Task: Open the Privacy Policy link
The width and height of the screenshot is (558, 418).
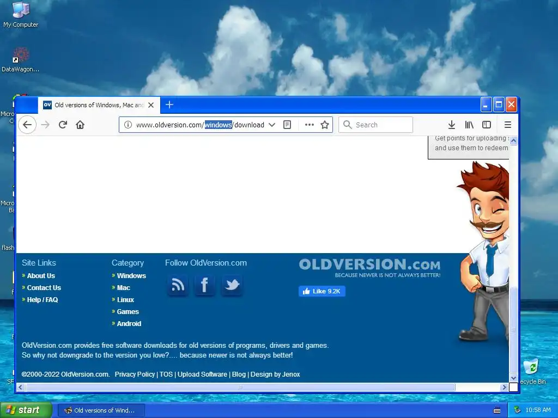Action: (135, 374)
